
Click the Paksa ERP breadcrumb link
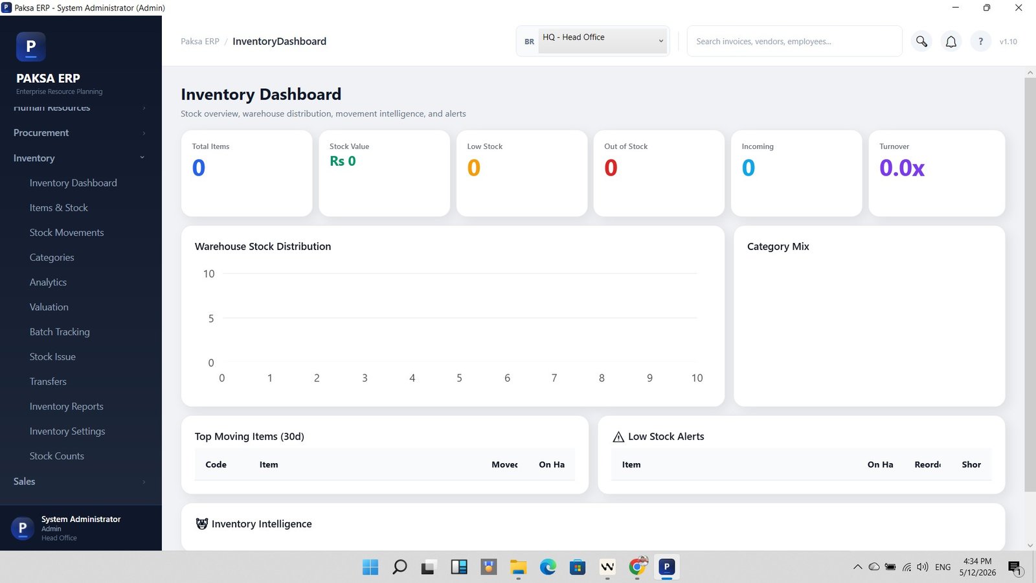(x=200, y=41)
